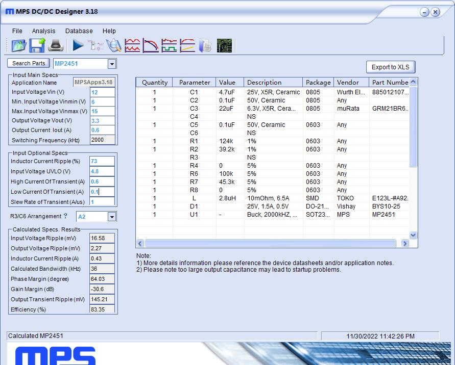Open a saved design file
455x365 pixels.
[x=18, y=45]
